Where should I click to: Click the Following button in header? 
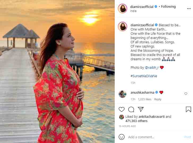[x=168, y=7]
